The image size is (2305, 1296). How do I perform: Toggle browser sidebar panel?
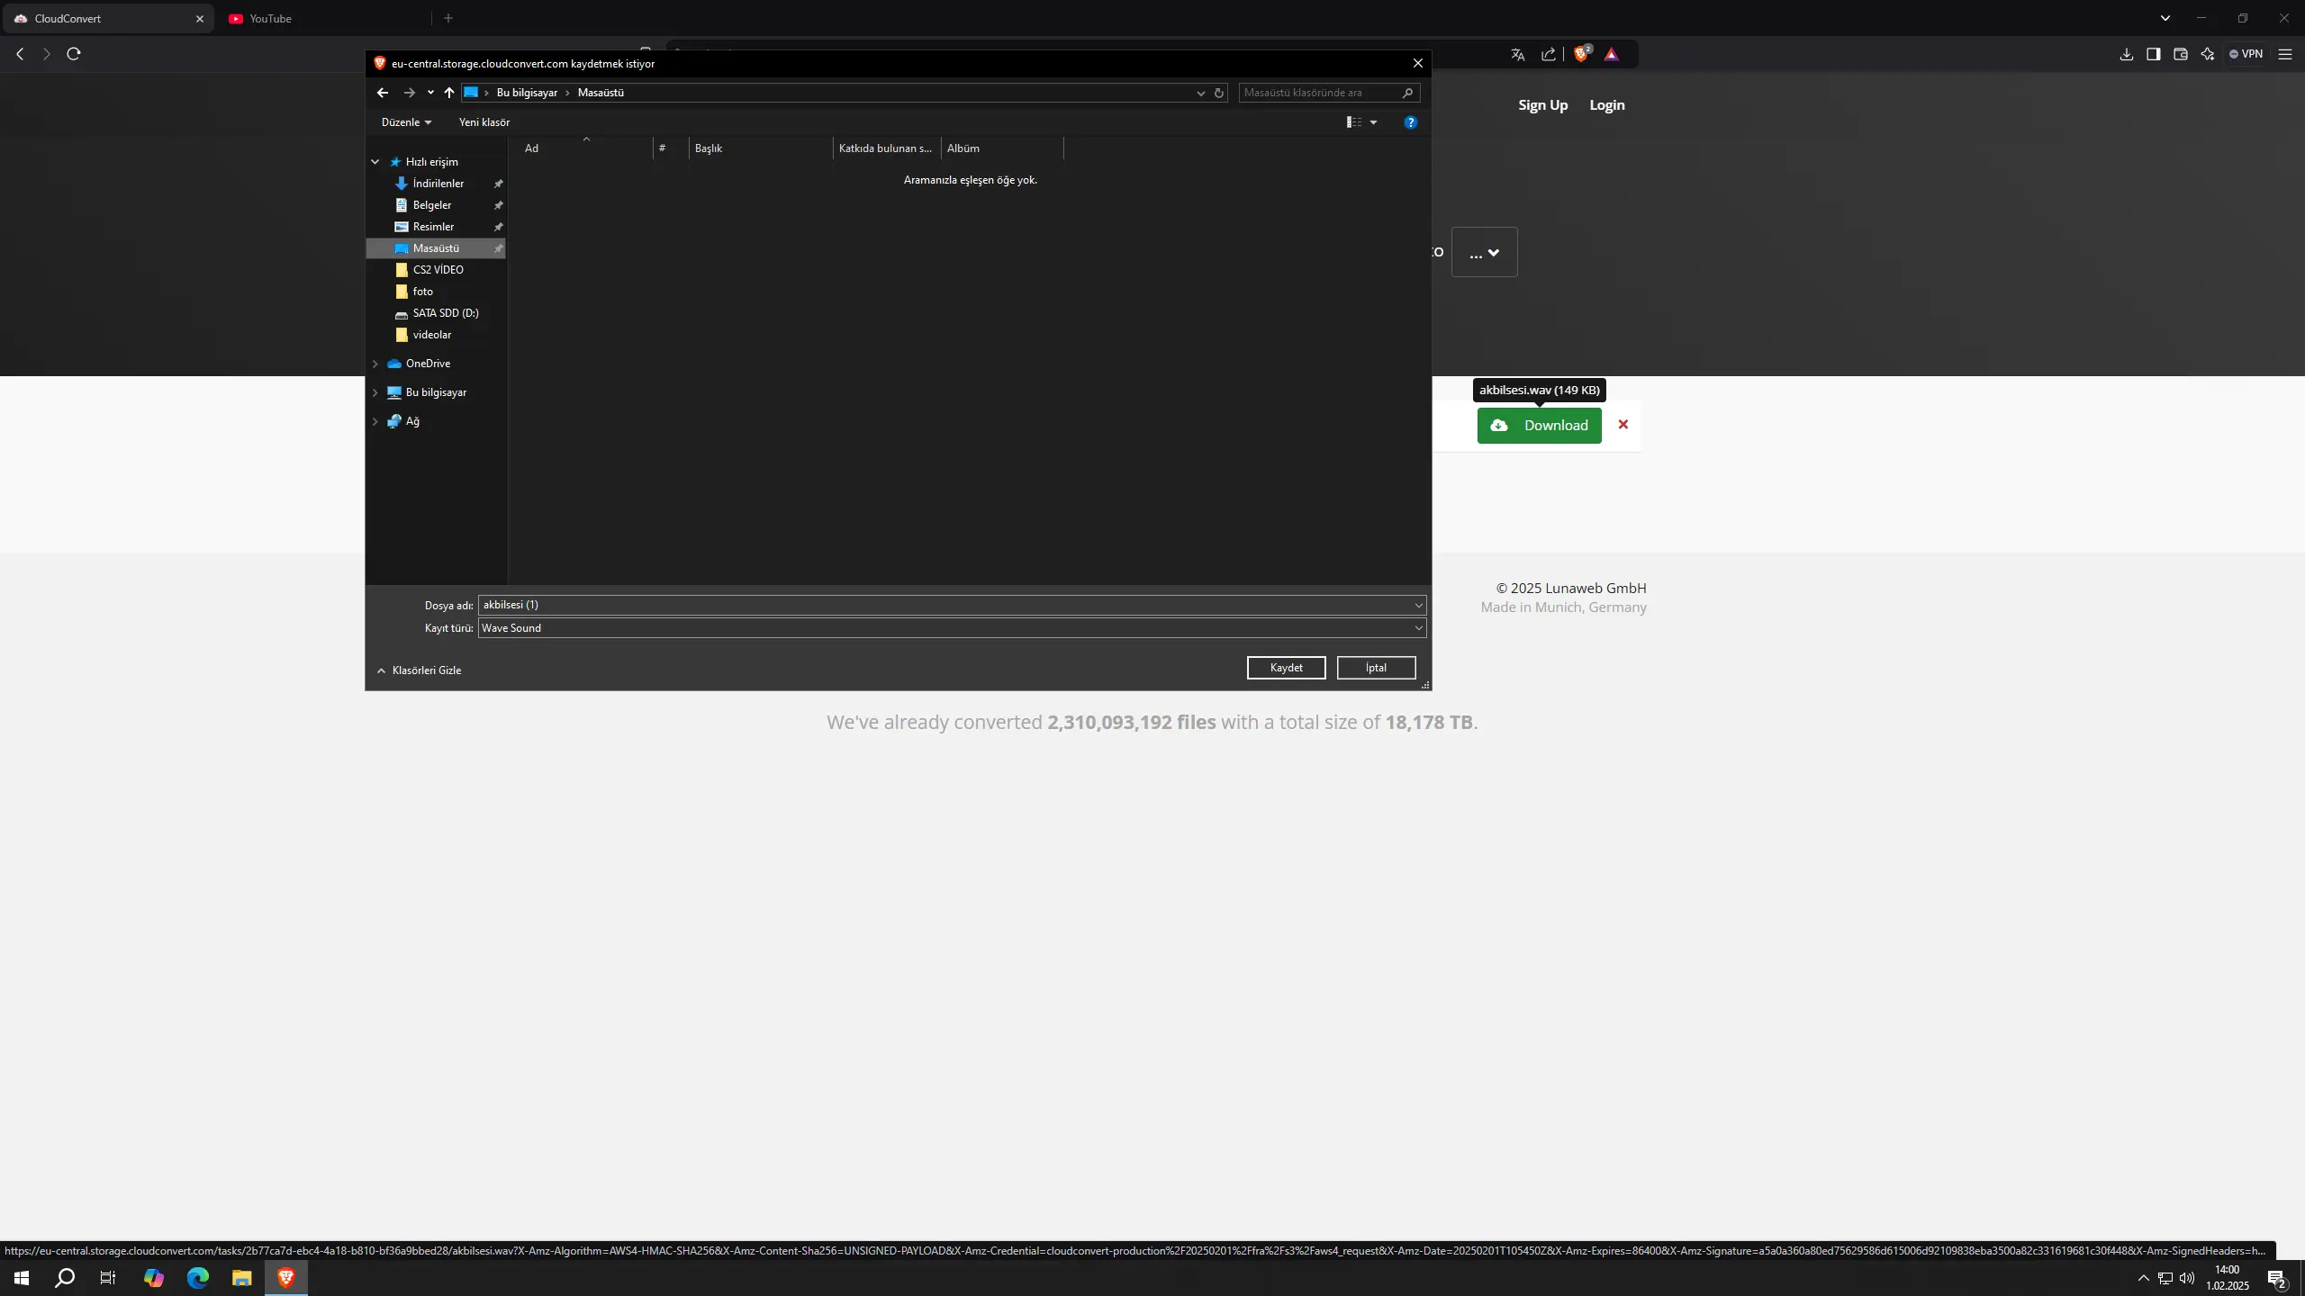tap(2154, 54)
